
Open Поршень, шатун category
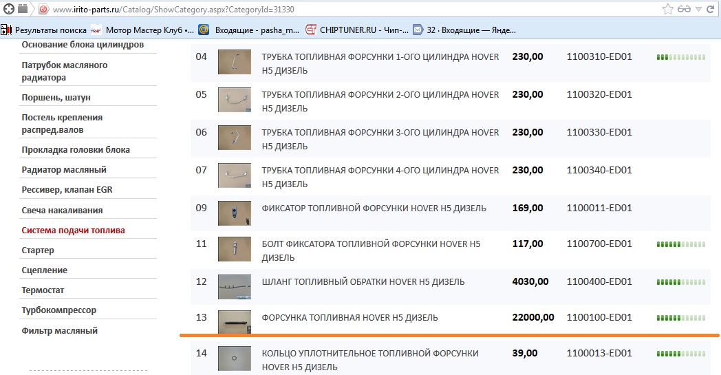(x=56, y=98)
